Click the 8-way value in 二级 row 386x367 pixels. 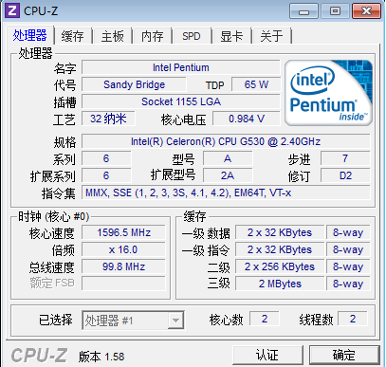[x=348, y=266]
